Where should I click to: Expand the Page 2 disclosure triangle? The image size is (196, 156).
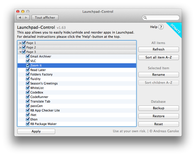pyautogui.click(x=21, y=48)
